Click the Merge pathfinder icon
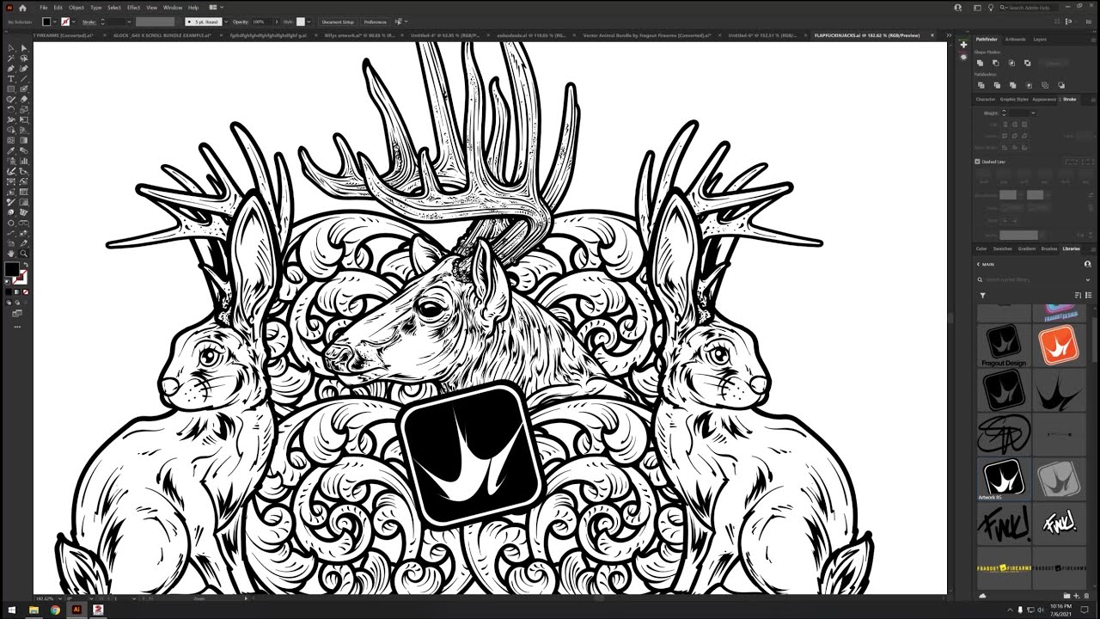 [1012, 85]
